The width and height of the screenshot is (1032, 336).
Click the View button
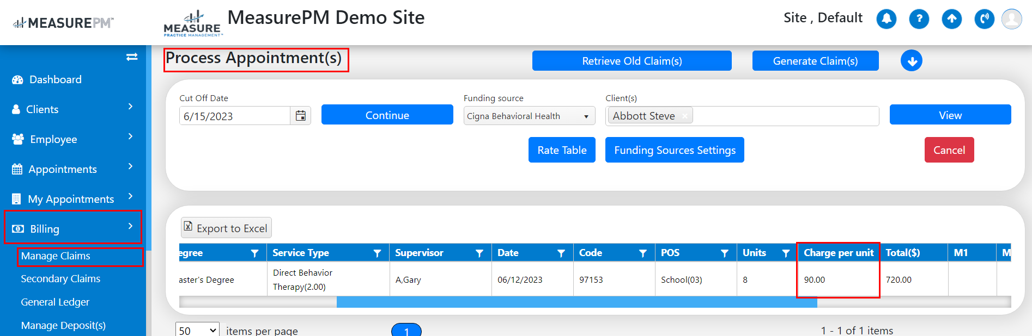click(950, 115)
